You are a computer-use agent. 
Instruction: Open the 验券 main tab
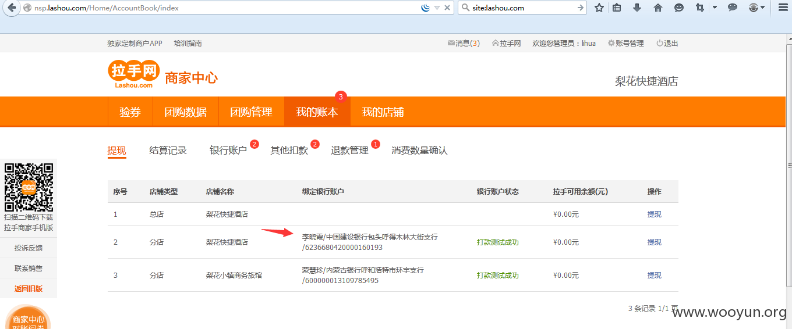tap(130, 112)
